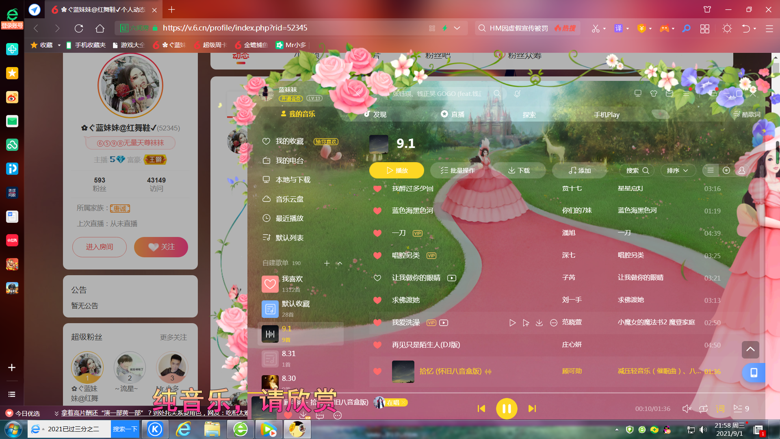Viewport: 780px width, 439px height.
Task: Open the 酷歌词 lyrics button
Action: [747, 115]
